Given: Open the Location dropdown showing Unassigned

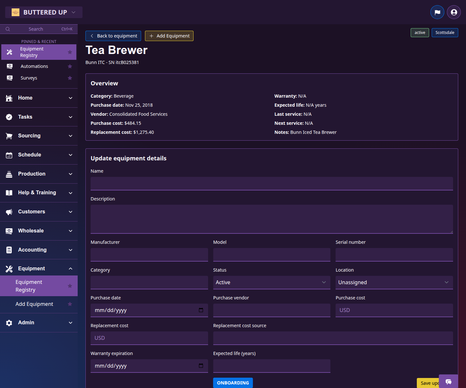Looking at the screenshot, I should click(x=394, y=282).
